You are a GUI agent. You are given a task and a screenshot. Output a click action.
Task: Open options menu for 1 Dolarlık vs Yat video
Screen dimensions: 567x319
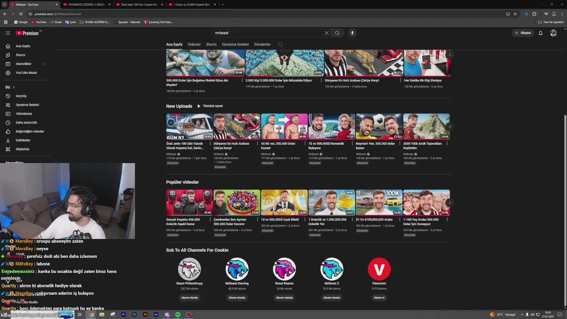point(353,220)
